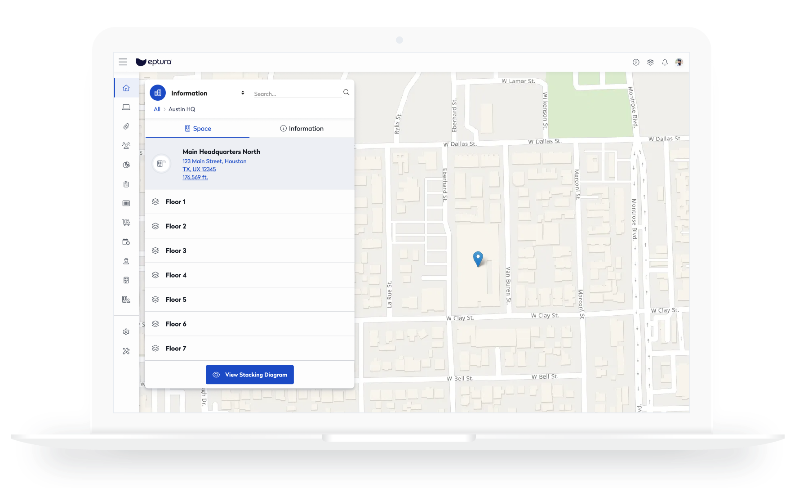Open the Information module dropdown
Viewport: 799px width, 488px height.
pyautogui.click(x=208, y=93)
